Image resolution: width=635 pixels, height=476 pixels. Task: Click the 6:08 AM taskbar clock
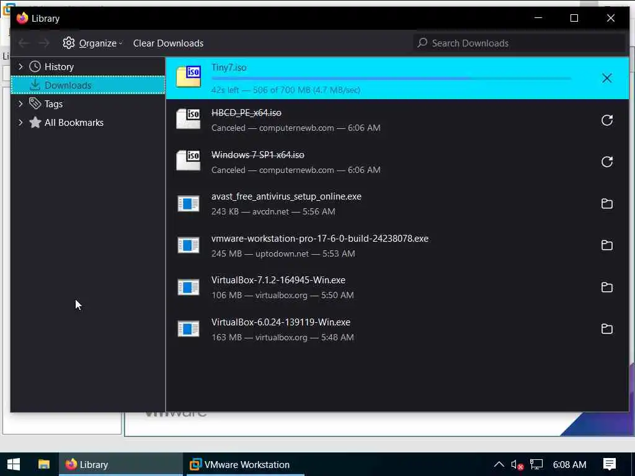pyautogui.click(x=569, y=464)
